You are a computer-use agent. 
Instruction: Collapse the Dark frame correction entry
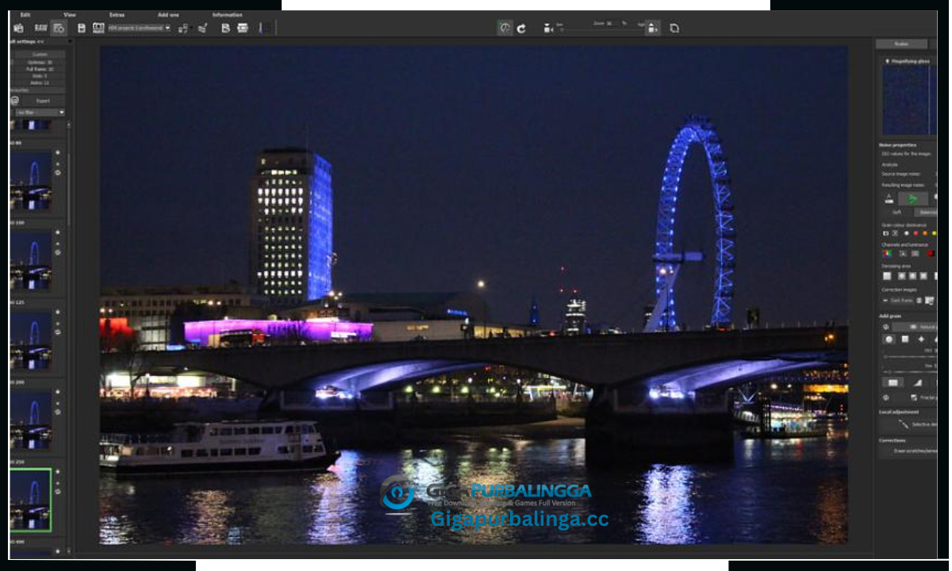885,301
